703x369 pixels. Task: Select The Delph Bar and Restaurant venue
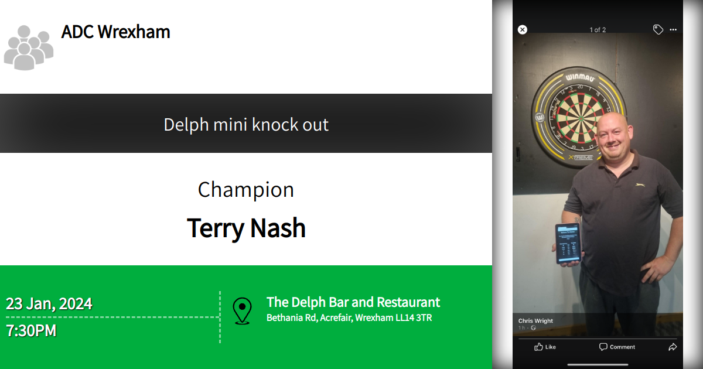click(x=353, y=302)
